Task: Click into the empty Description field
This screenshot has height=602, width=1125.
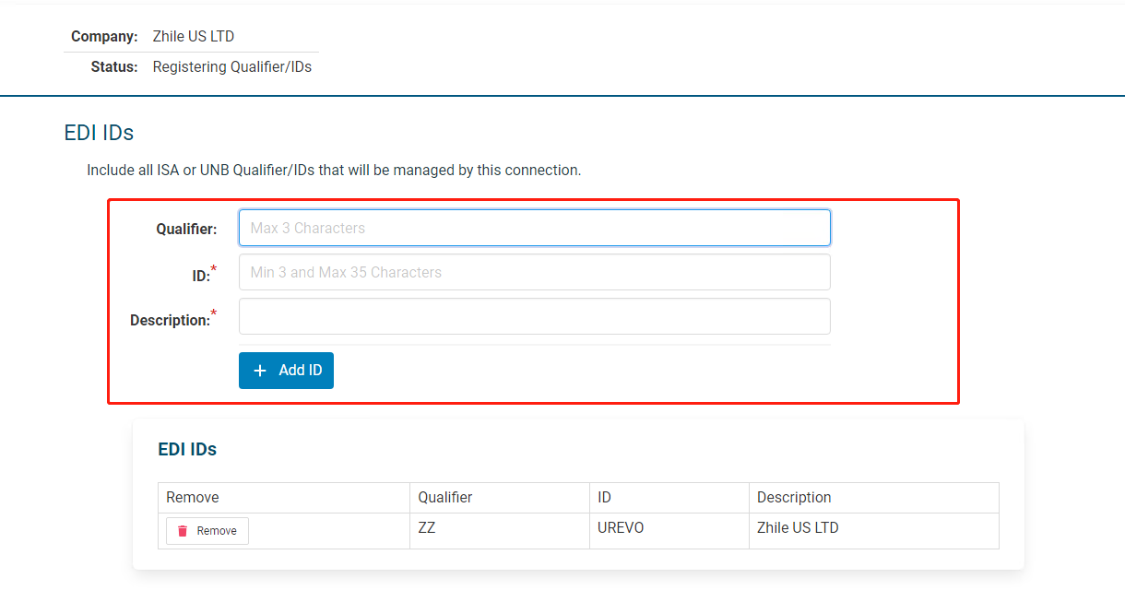Action: click(535, 316)
